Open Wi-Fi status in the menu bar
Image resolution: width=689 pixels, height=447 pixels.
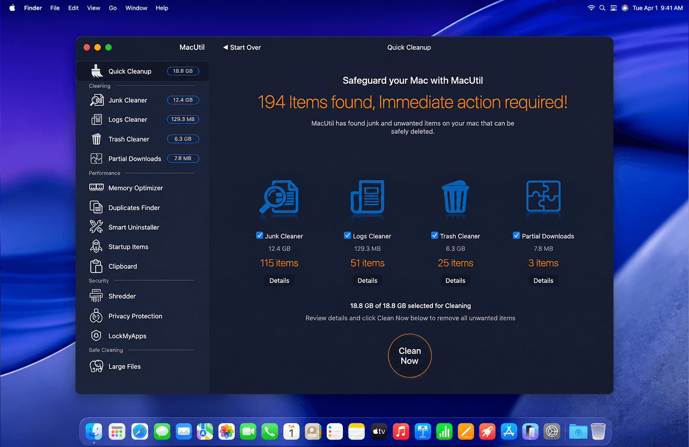coord(591,8)
